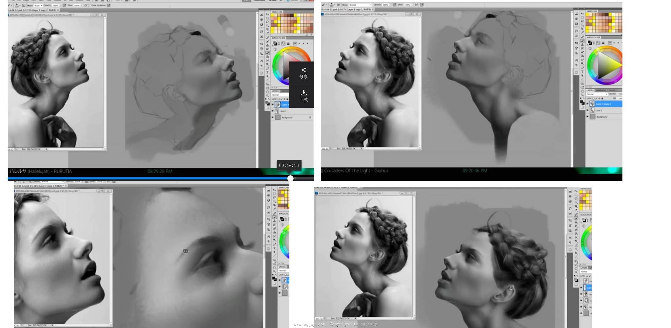Hide Layer 3 copy 2 via eye, Crusaders frame
This screenshot has height=328, width=671.
587,104
